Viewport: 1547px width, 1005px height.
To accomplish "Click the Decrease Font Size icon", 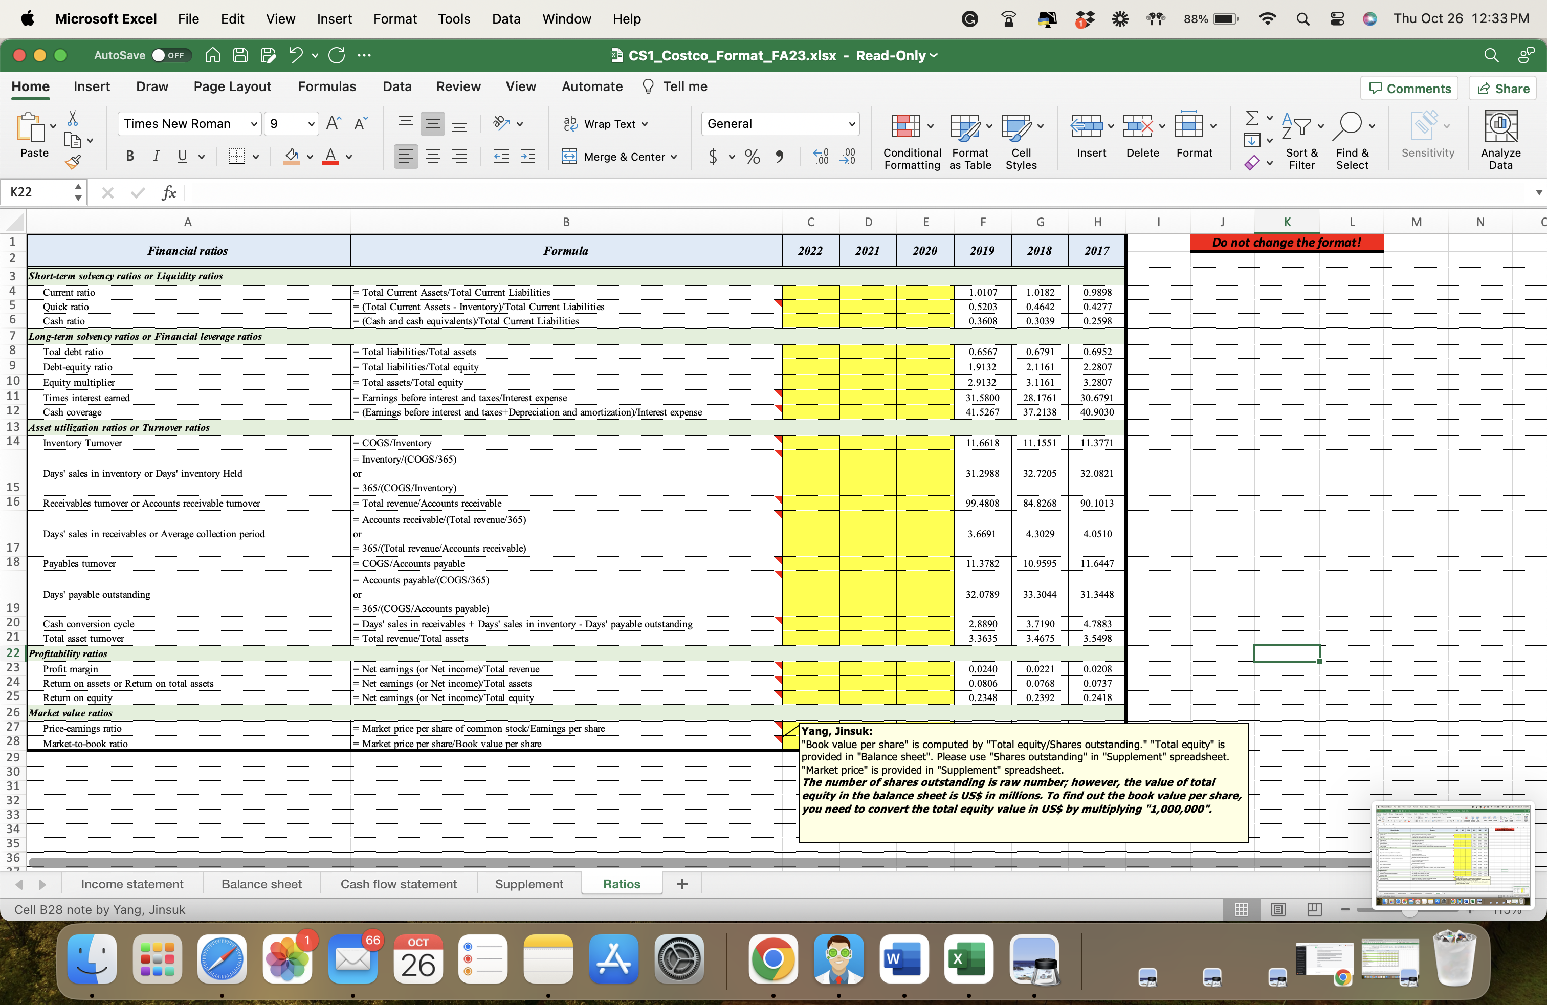I will pos(361,123).
